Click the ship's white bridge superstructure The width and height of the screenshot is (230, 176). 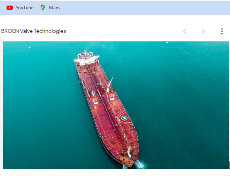(86, 58)
